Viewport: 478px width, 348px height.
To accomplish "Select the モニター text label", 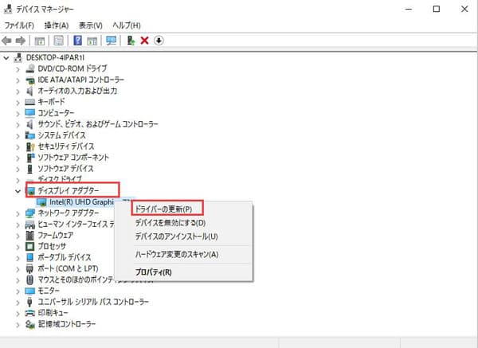I will pyautogui.click(x=49, y=291).
